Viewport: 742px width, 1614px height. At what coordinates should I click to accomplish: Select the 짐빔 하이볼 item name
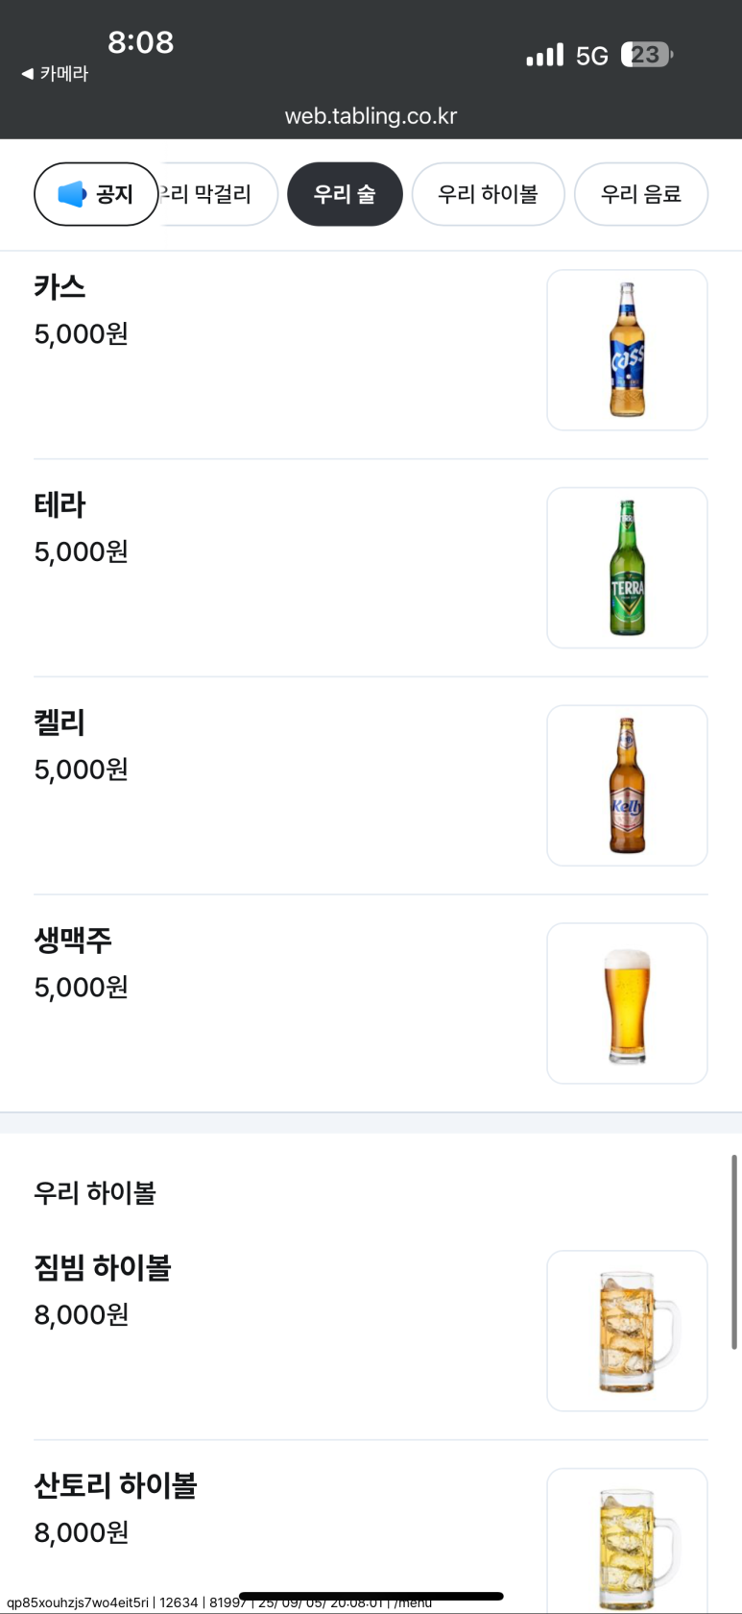coord(102,1268)
